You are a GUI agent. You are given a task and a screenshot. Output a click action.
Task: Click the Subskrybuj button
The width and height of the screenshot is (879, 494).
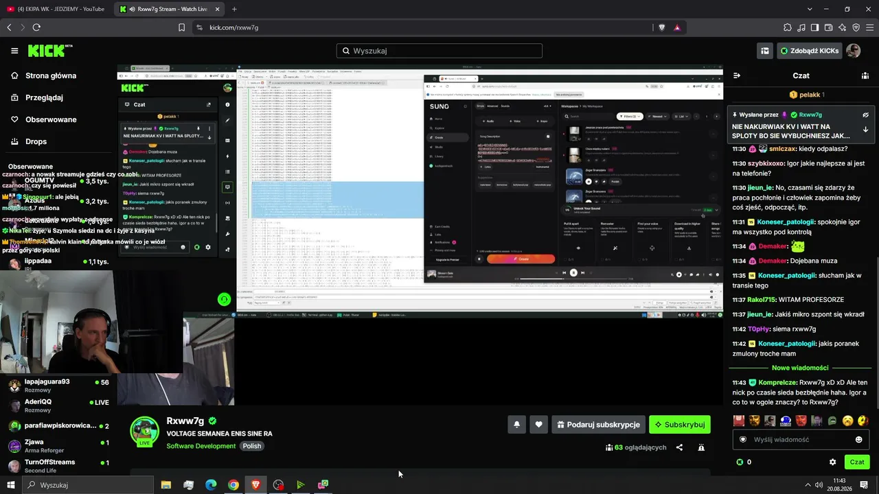(x=680, y=425)
